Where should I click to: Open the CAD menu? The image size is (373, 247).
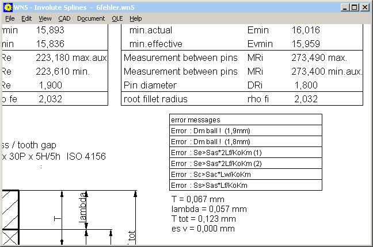tap(64, 18)
